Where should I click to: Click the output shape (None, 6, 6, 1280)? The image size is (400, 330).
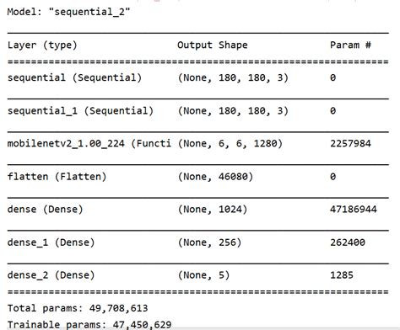click(230, 144)
